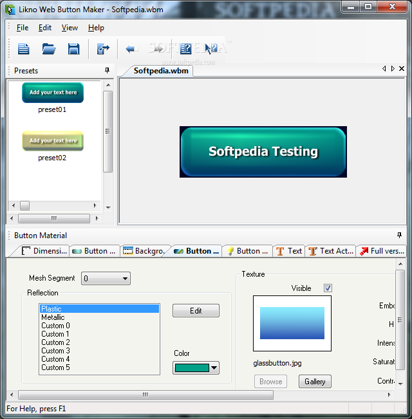Viewport: 412px width, 419px height.
Task: Click the glassbutton.jpg texture preview
Action: (x=292, y=323)
